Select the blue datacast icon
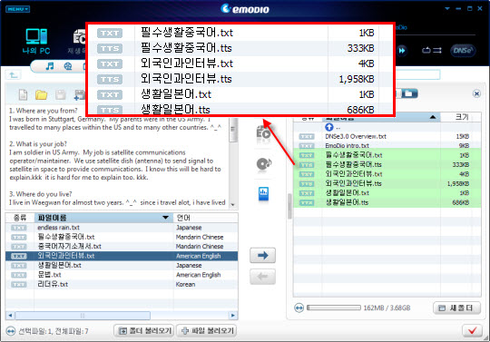Viewport: 490px width, 342px height. click(x=263, y=193)
